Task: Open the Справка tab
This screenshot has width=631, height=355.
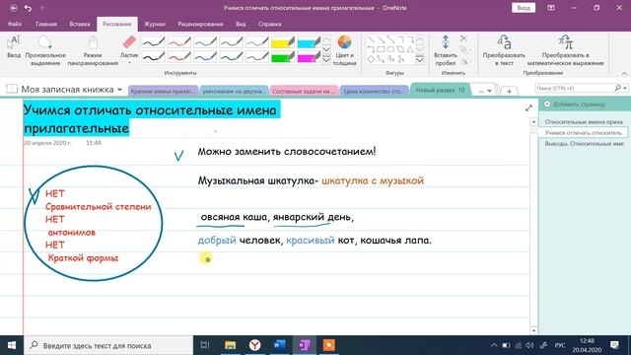Action: coord(269,24)
